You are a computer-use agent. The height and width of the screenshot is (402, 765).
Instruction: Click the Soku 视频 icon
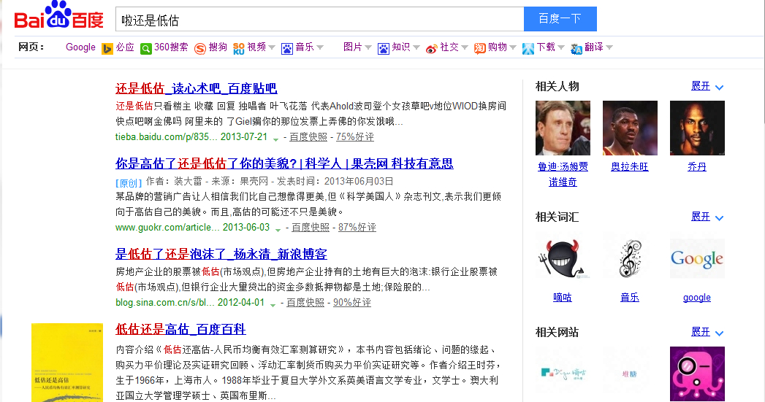click(239, 48)
